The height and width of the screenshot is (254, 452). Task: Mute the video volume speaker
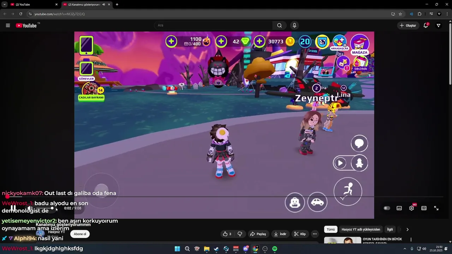tap(30, 208)
